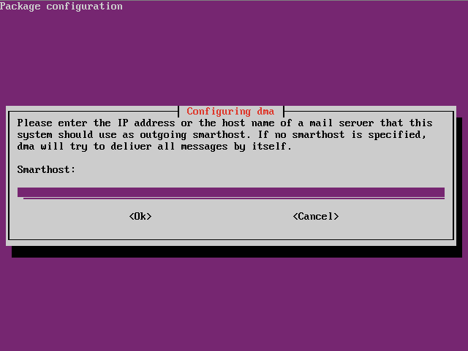Click the black drop shadow beneath the dialog
The width and height of the screenshot is (468, 351).
click(x=237, y=252)
